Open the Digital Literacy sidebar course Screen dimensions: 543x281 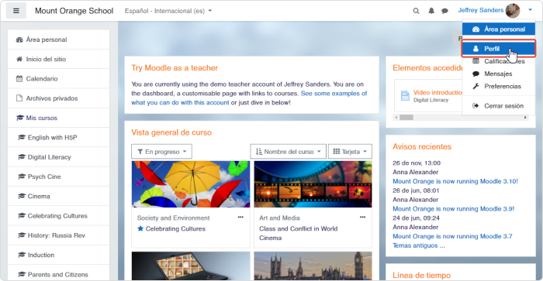pyautogui.click(x=58, y=157)
